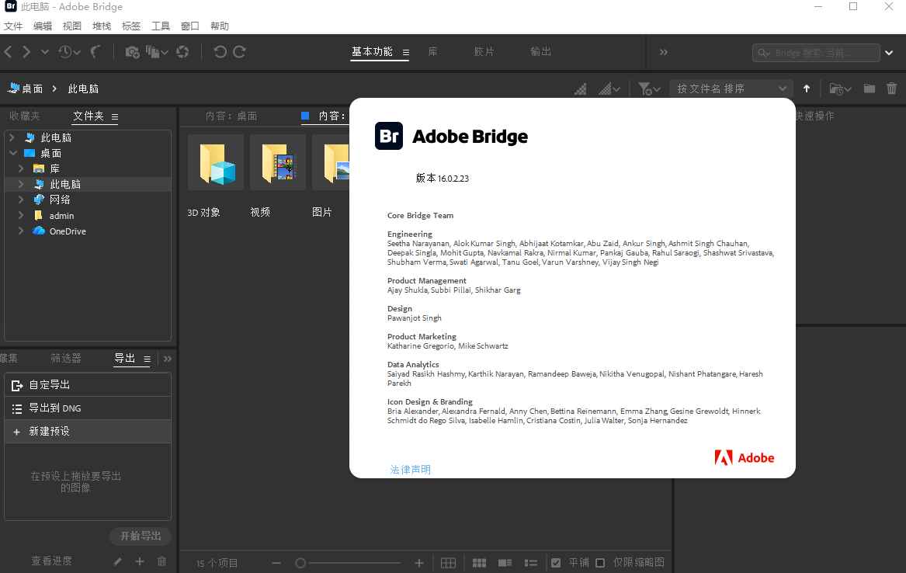Open the 视图 menu
906x573 pixels.
click(72, 26)
